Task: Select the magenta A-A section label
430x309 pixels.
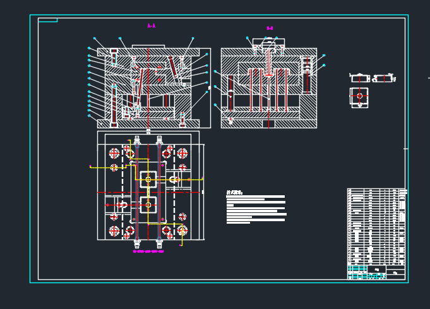Action: coord(152,26)
